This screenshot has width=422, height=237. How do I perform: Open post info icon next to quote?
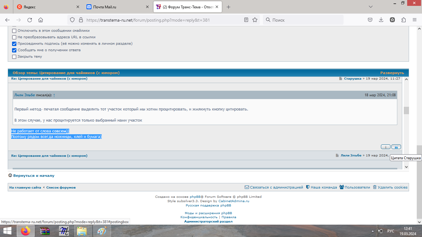point(386,147)
